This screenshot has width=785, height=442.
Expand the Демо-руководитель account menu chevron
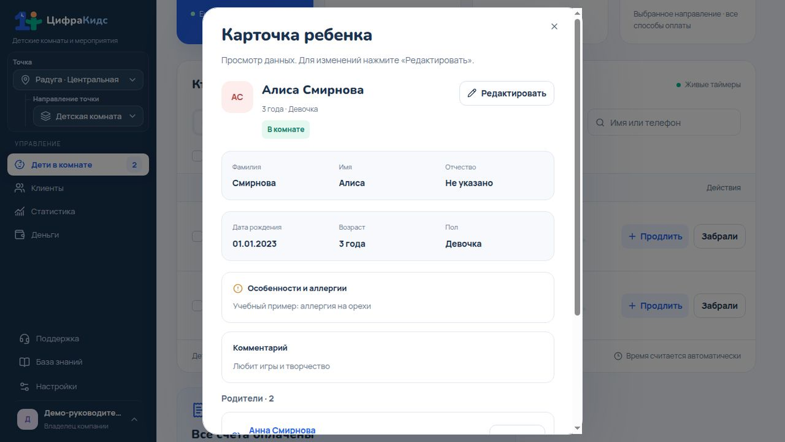pos(134,419)
